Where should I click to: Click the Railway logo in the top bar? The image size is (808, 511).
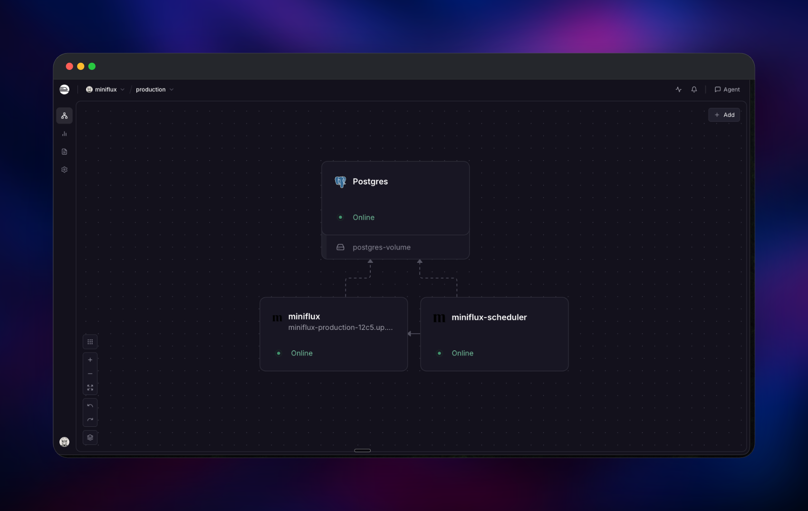[64, 89]
